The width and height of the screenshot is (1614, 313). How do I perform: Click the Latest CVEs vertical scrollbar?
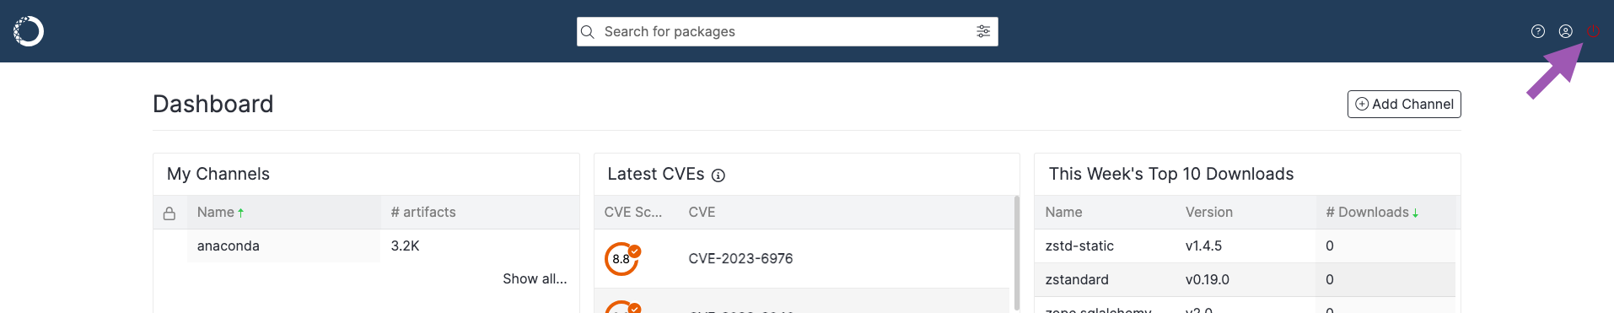click(1016, 253)
